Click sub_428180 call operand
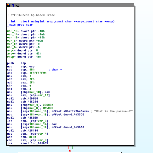 tap(29, 131)
